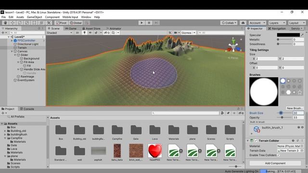Collapse Fill Area in Hierarchy

[18, 62]
